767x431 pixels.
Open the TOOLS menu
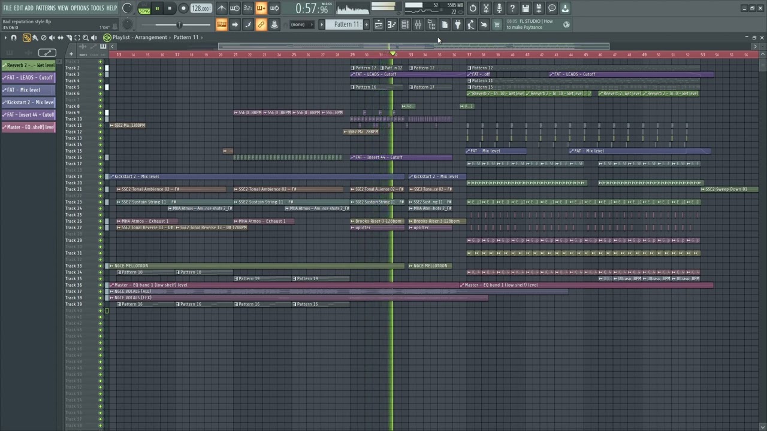coord(97,8)
